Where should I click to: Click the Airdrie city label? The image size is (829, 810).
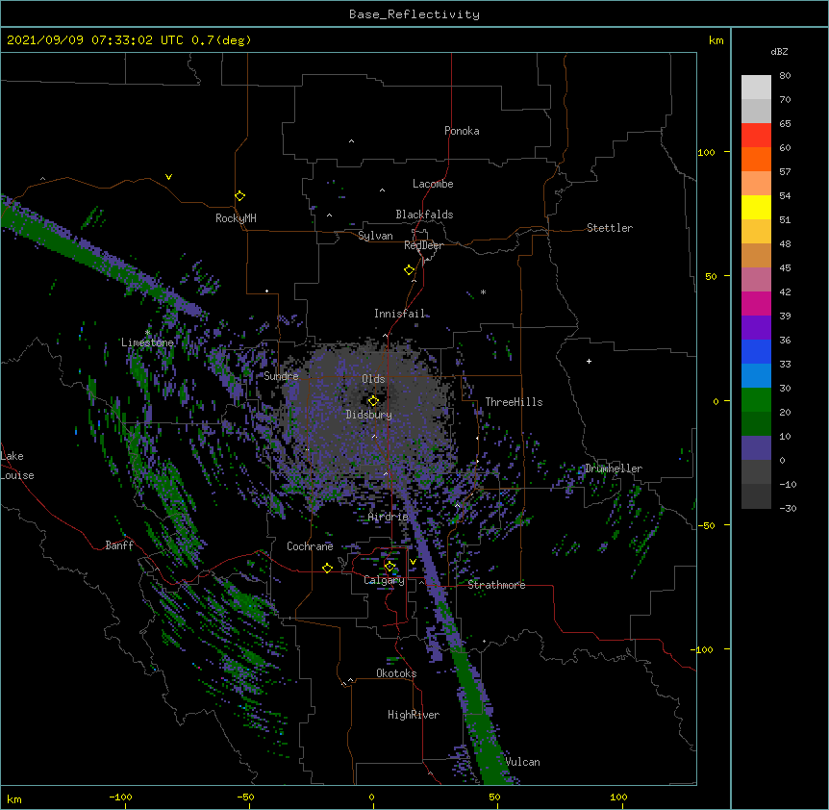[389, 517]
